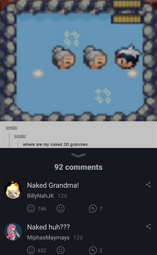
Task: Open the MiphasMaymays username profile
Action: tap(48, 238)
